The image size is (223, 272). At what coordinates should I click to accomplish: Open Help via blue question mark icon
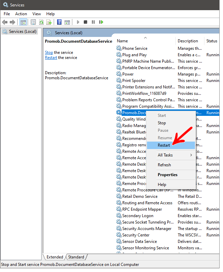59,22
